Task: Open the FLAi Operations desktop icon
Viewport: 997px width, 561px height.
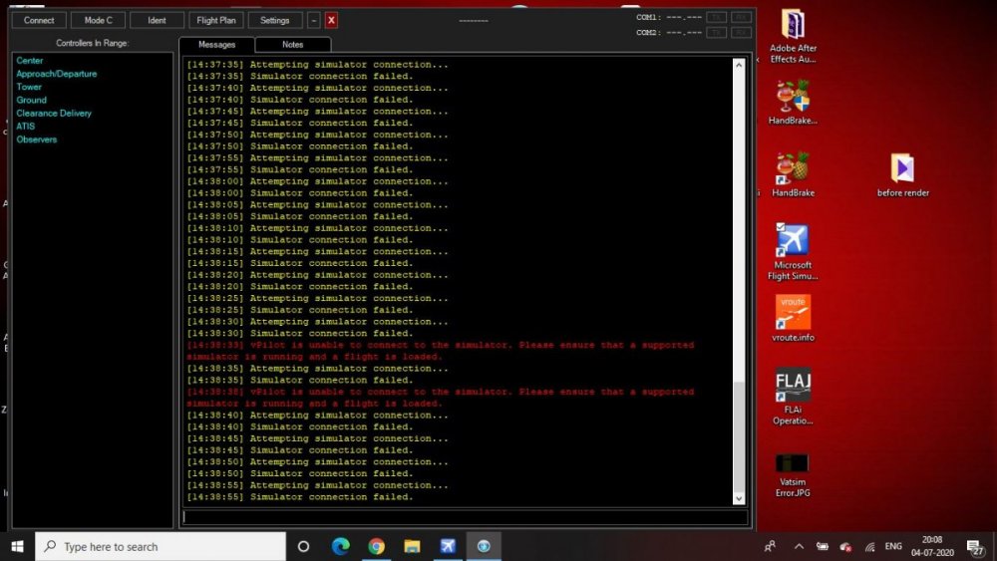Action: pyautogui.click(x=793, y=396)
